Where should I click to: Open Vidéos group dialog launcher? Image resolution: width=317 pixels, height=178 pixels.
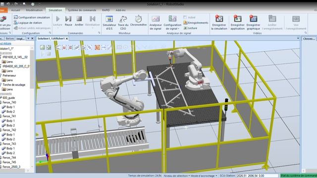point(306,33)
